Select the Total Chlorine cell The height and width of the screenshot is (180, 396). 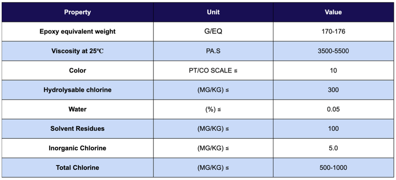[78, 168]
